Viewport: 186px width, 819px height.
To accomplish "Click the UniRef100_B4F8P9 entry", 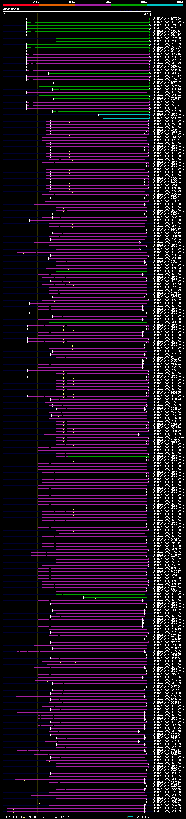I will (167, 63).
